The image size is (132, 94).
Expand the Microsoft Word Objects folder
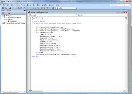[4, 18]
